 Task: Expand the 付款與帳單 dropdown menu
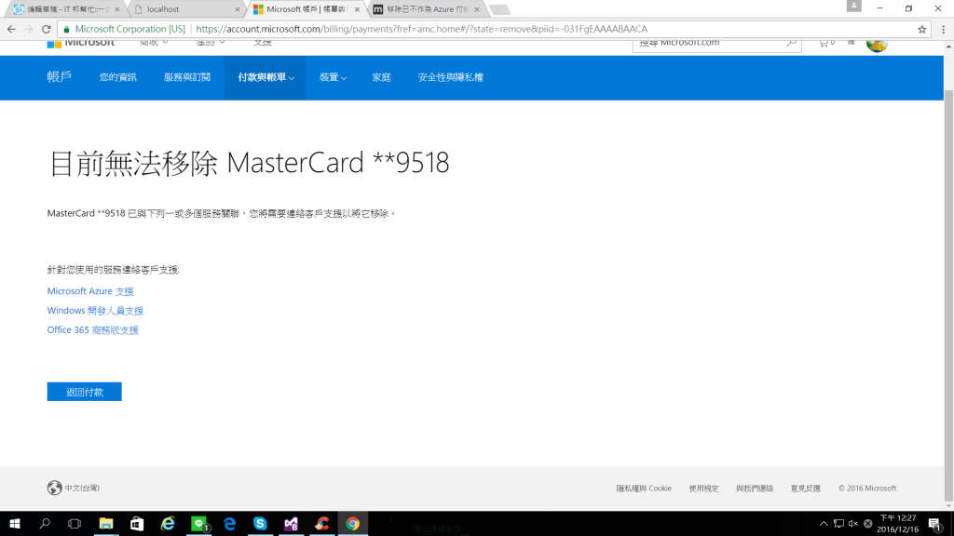point(266,77)
